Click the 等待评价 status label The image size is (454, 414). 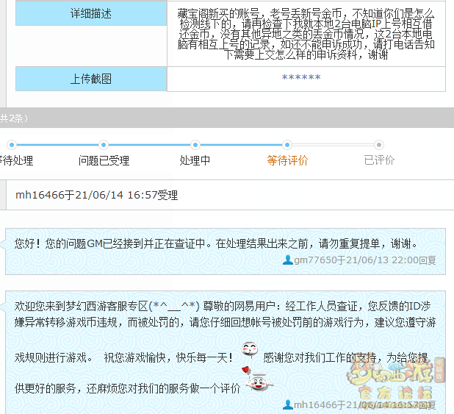click(287, 160)
